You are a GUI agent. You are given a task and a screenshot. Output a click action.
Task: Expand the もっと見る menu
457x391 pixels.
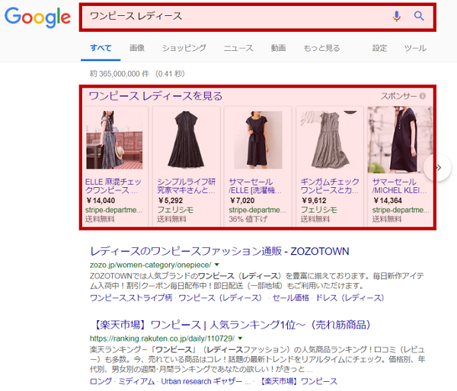coord(321,48)
